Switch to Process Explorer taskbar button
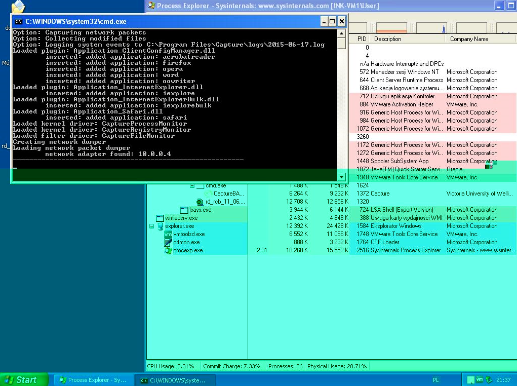Image resolution: width=517 pixels, height=386 pixels. (93, 380)
